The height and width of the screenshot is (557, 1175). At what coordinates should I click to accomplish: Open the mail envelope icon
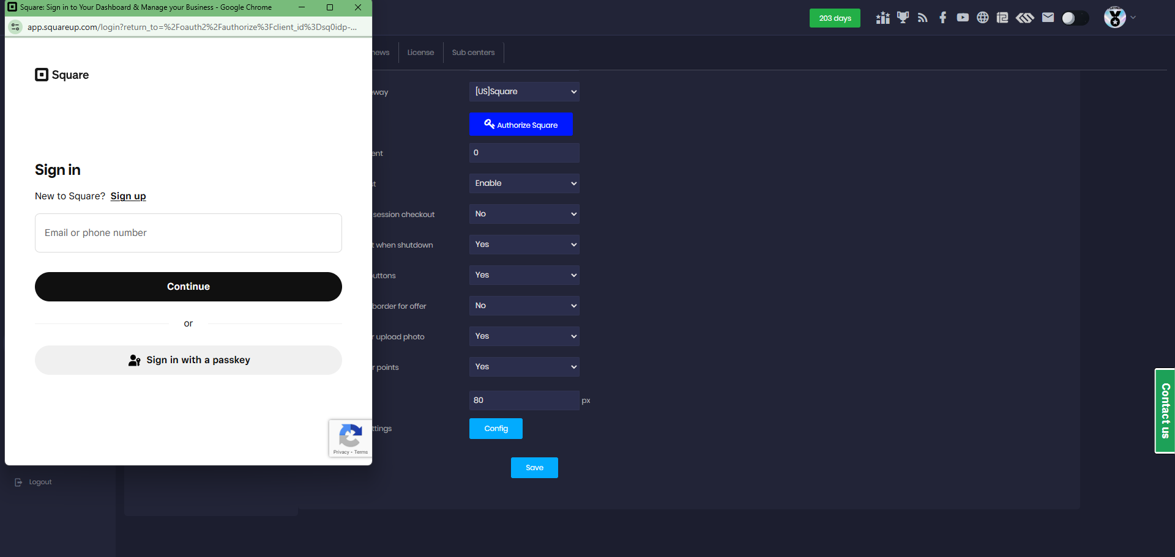click(1048, 18)
